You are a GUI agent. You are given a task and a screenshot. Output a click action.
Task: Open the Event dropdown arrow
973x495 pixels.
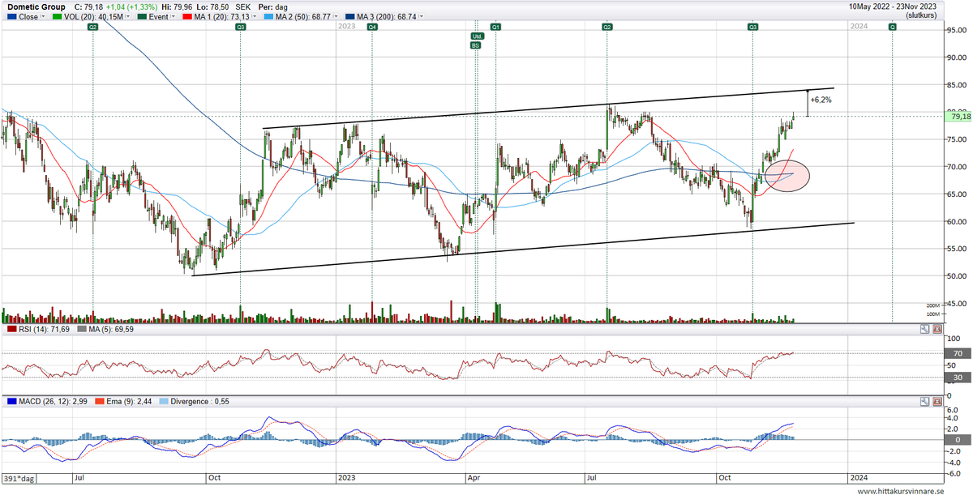coord(173,16)
